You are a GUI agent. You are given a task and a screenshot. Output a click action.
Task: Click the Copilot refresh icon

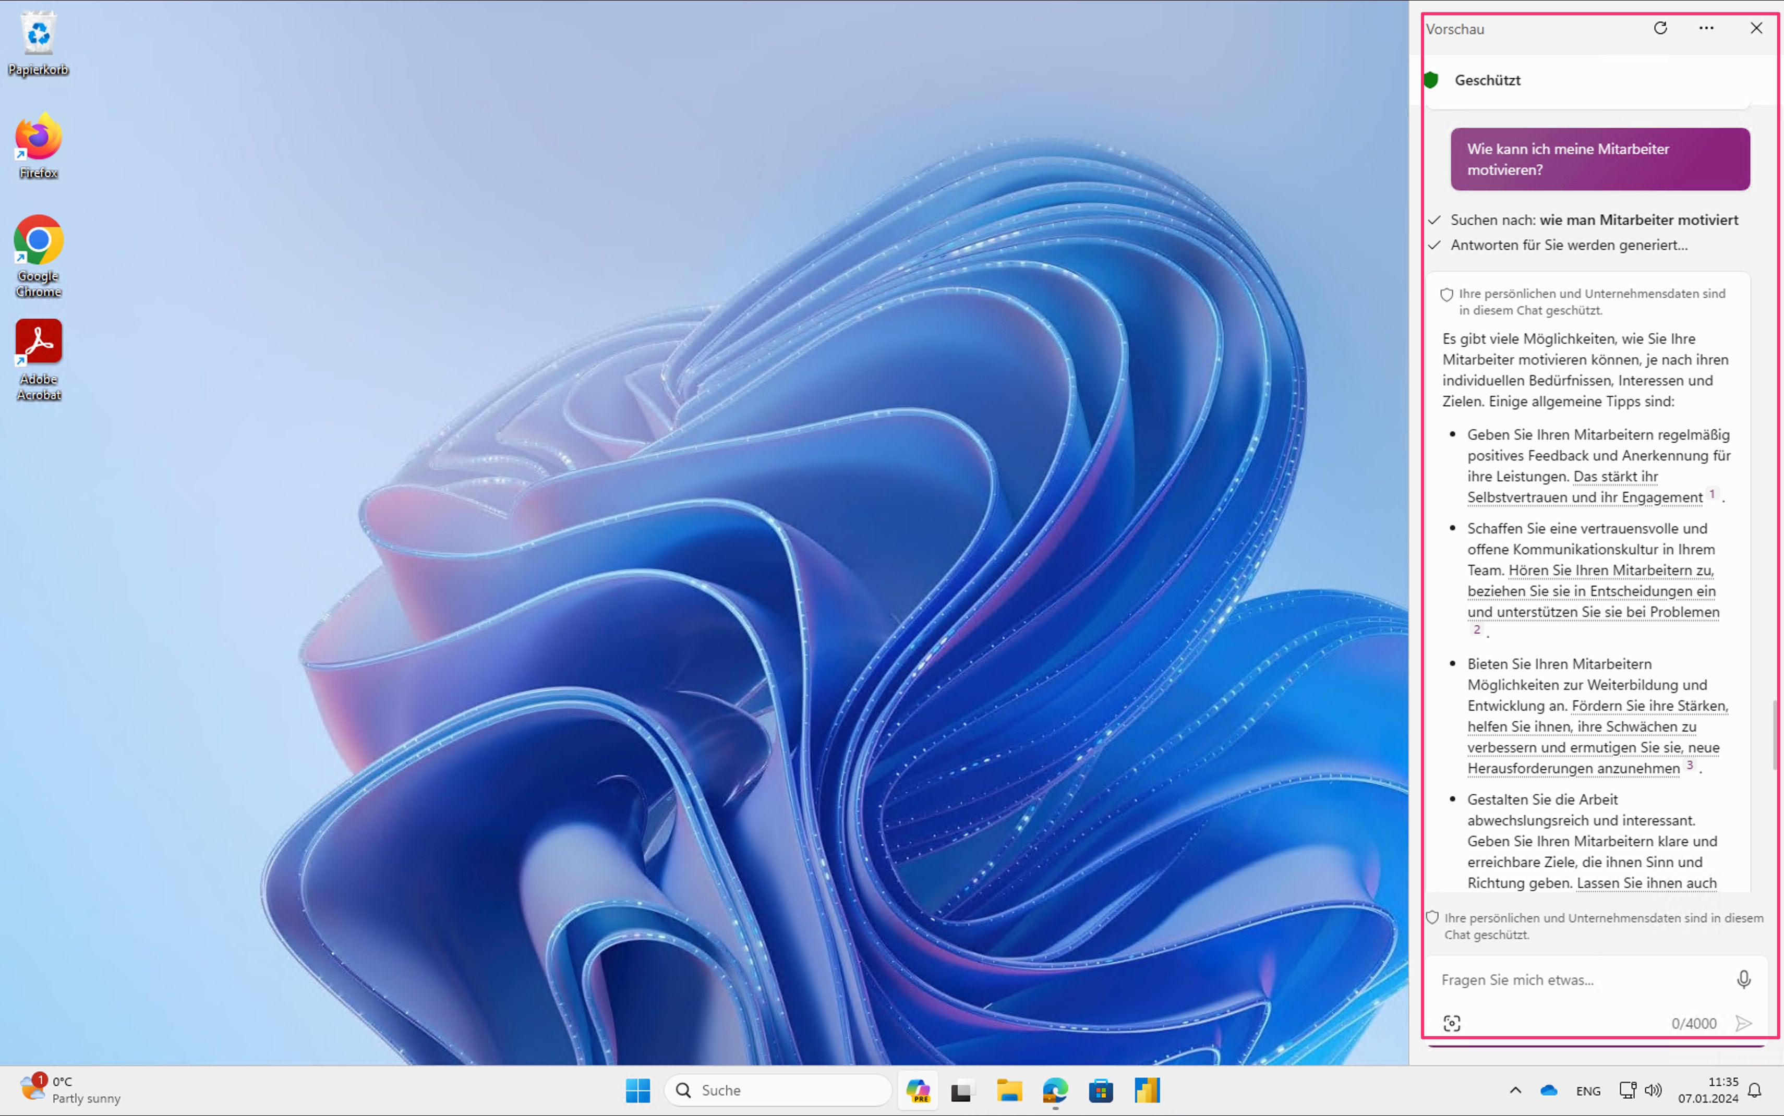tap(1660, 28)
